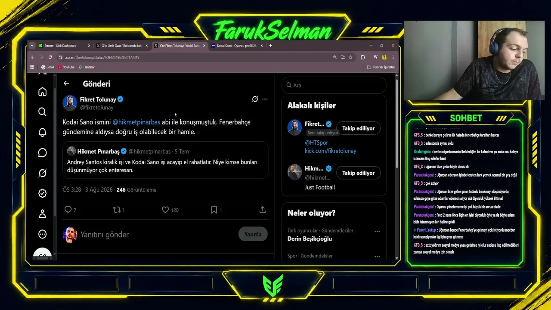Close the Stream - Kick Dashboard tab

(89, 46)
